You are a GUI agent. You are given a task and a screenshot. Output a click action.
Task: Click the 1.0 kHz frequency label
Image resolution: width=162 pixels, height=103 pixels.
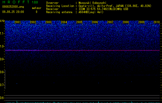tap(2, 46)
